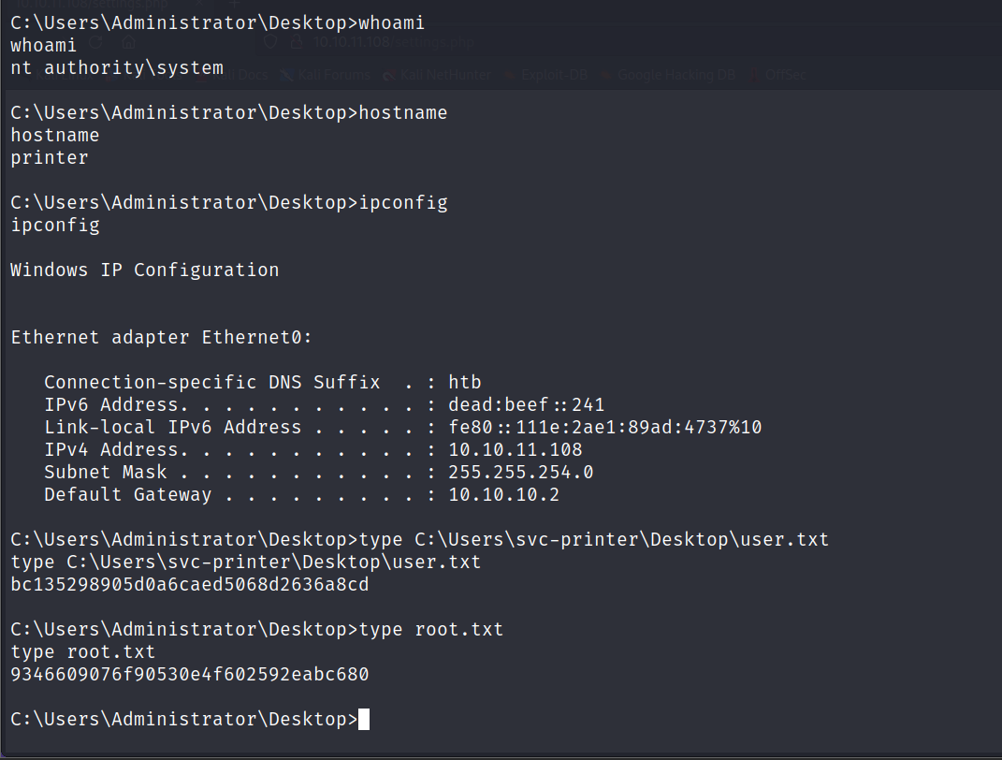
Task: Click the Kali Forums bookmark icon
Action: coord(286,75)
